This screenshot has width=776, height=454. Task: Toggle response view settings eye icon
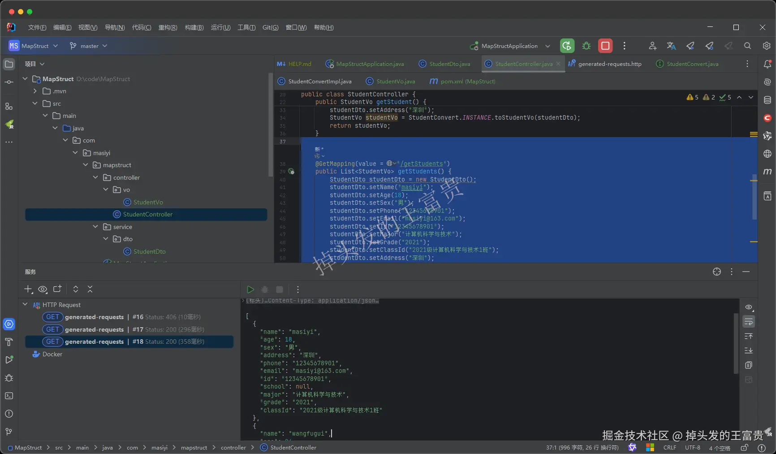coord(749,307)
